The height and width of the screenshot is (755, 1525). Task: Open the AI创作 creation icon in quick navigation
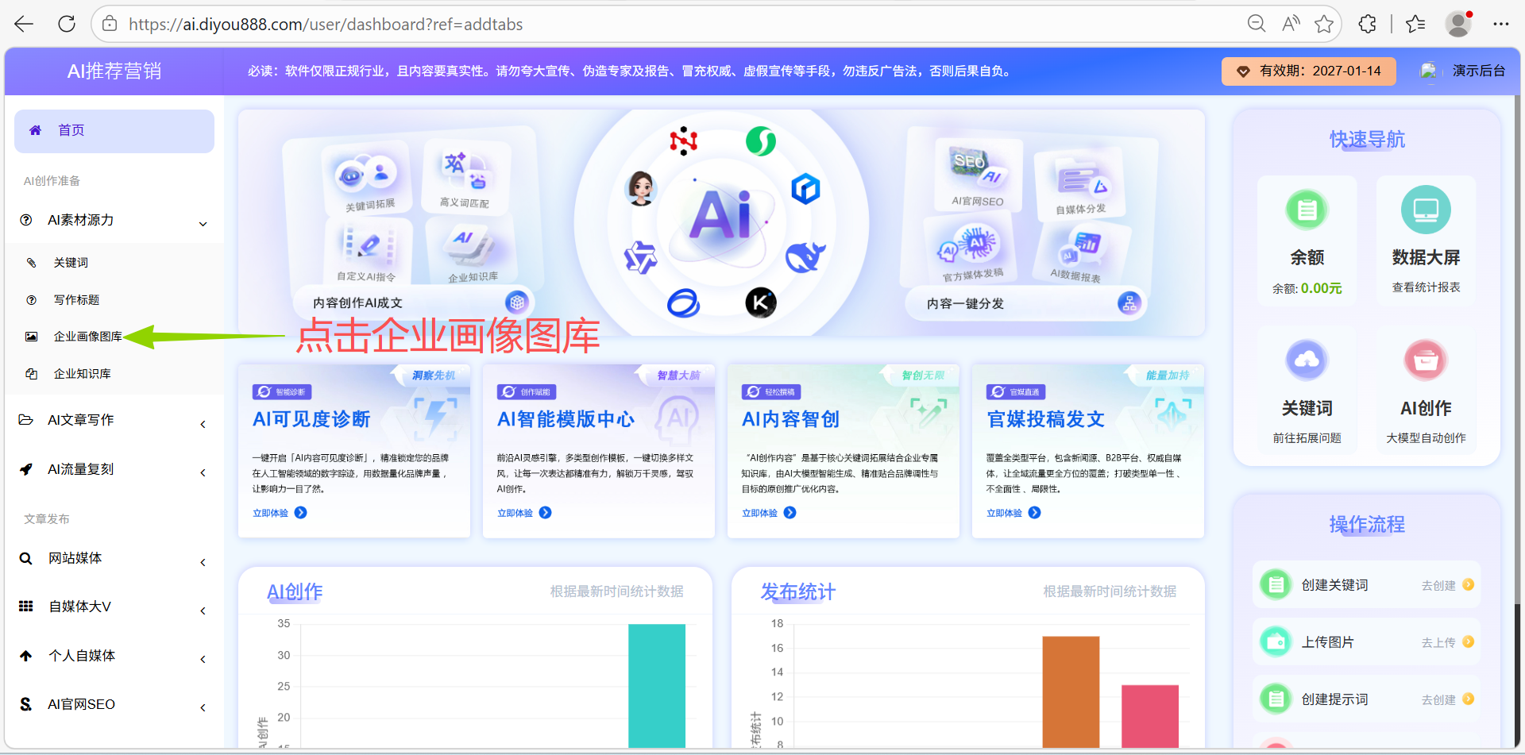[x=1425, y=359]
